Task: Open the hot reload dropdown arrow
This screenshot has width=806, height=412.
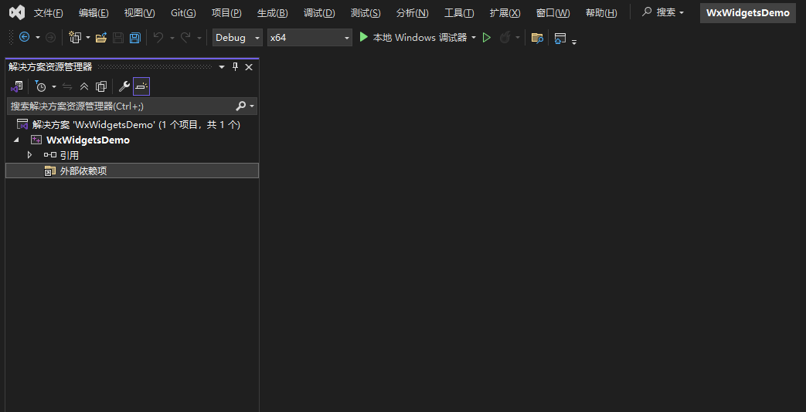Action: click(x=518, y=38)
